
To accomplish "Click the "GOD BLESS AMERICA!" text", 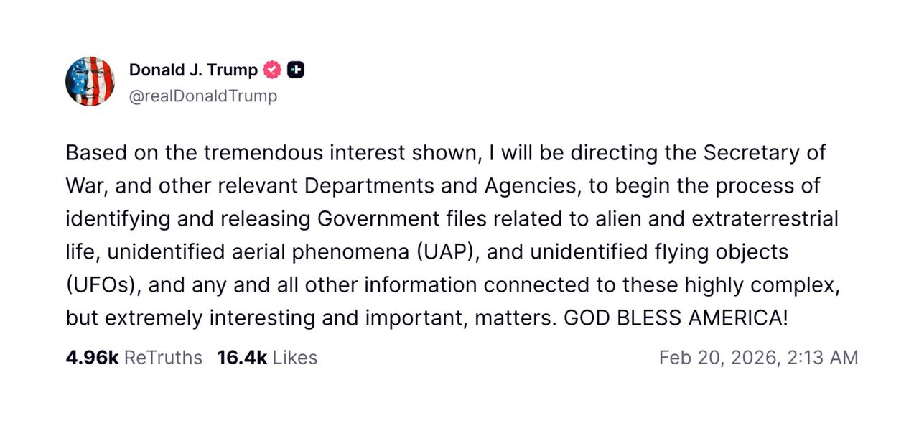I will click(676, 318).
